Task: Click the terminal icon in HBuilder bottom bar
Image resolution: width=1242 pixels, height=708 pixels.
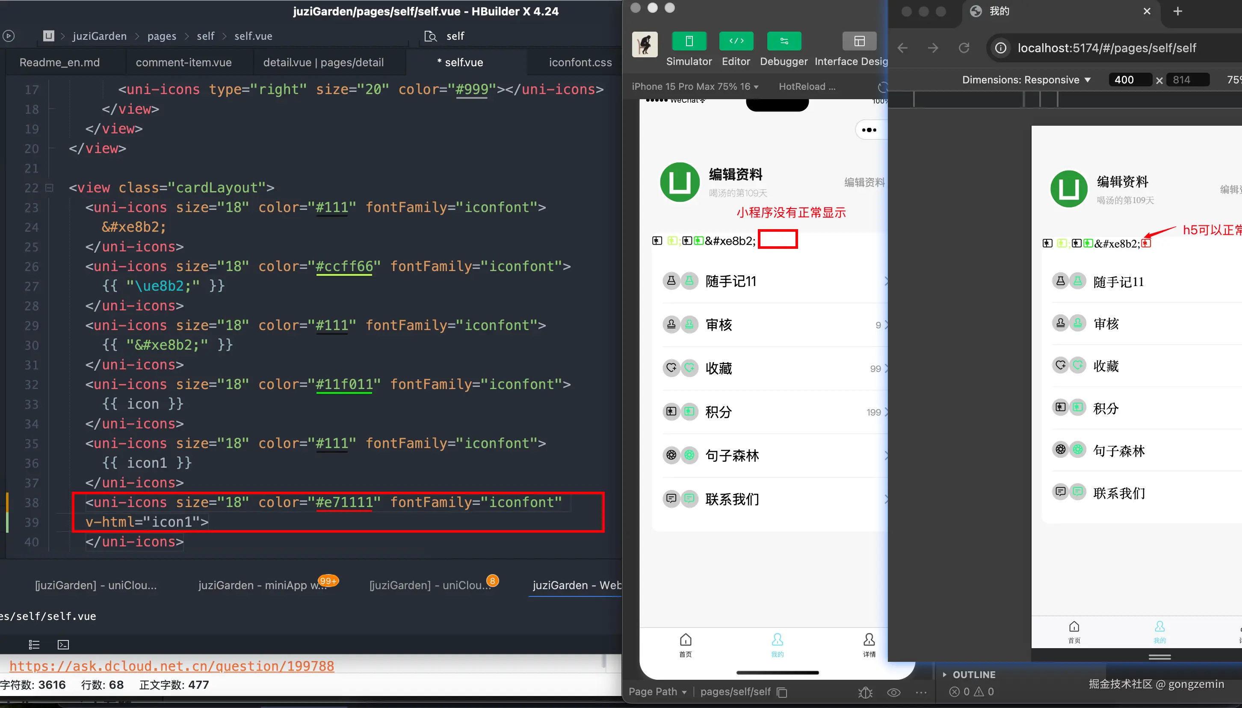Action: click(63, 645)
